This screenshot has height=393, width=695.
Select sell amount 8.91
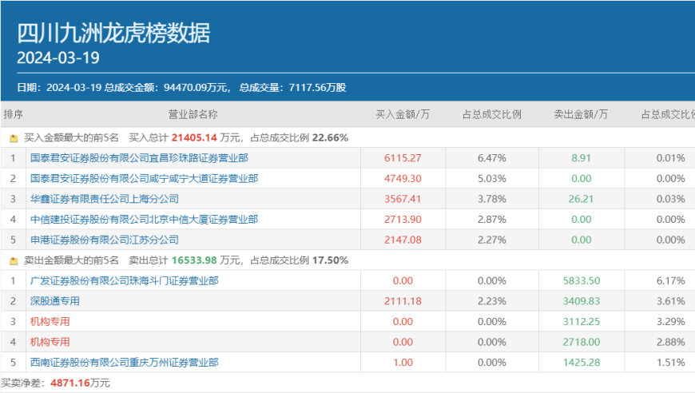(581, 158)
